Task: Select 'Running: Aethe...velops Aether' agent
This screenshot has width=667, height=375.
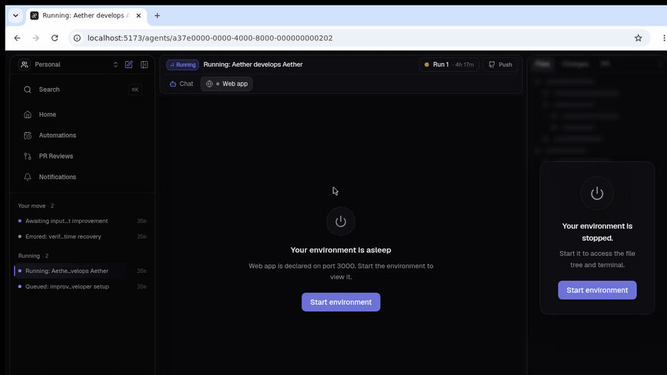Action: point(83,271)
